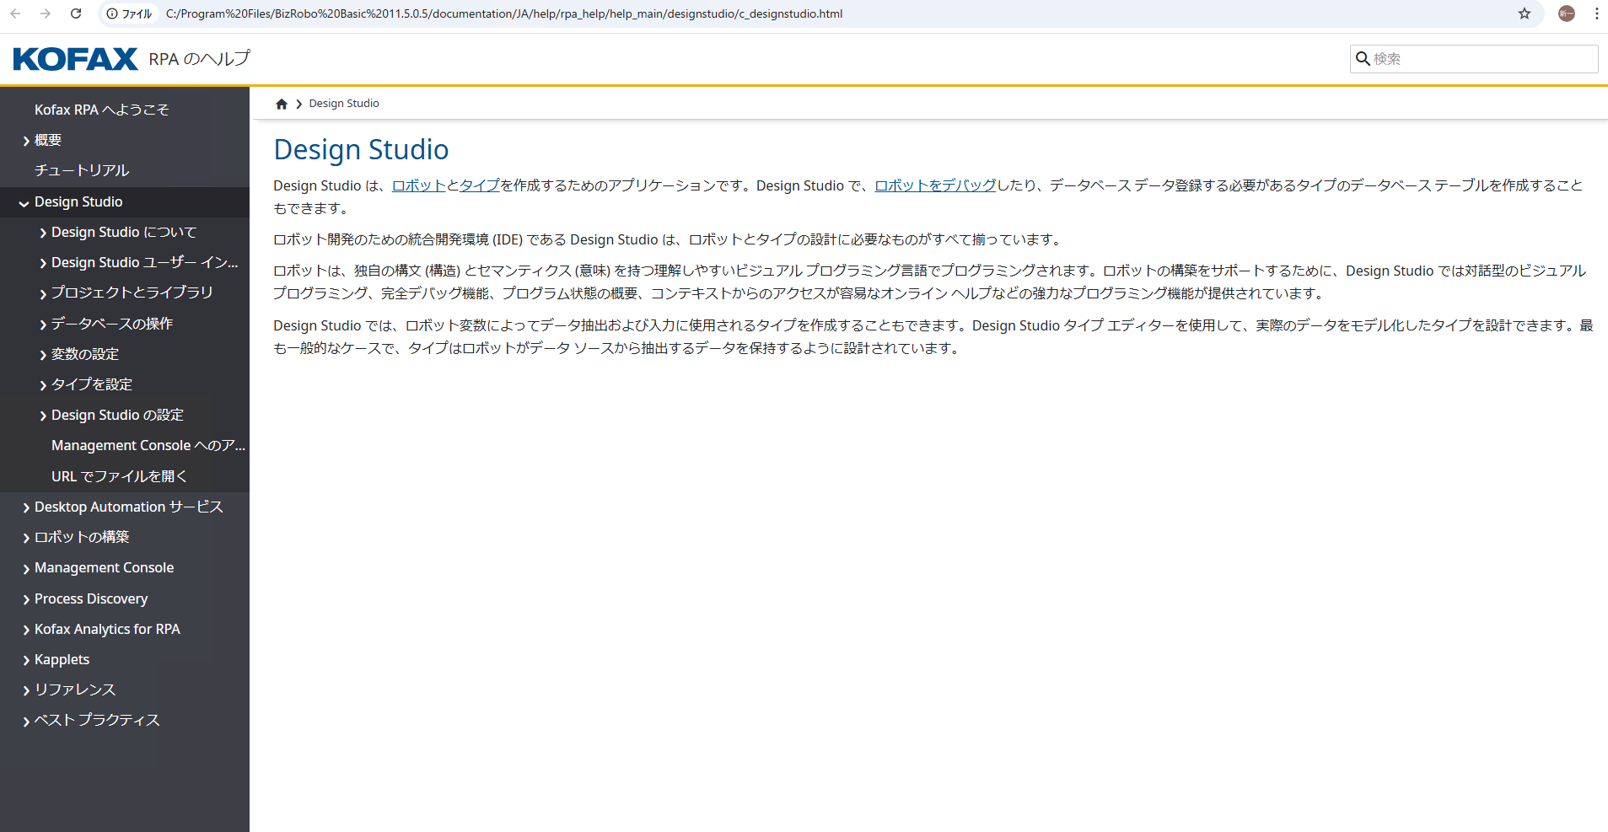The image size is (1608, 832).
Task: Navigate back with the back arrow
Action: pos(17,13)
